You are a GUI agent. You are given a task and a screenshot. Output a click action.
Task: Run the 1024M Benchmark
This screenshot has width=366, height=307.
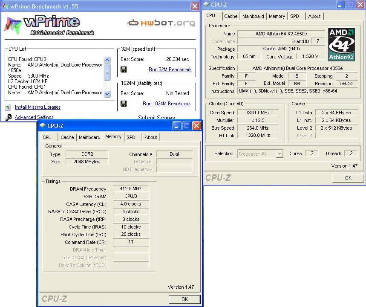point(167,104)
